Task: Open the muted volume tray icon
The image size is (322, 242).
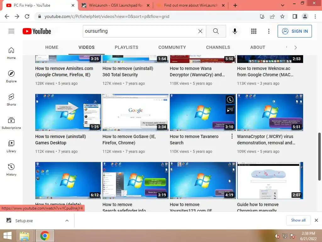Action: (x=277, y=236)
